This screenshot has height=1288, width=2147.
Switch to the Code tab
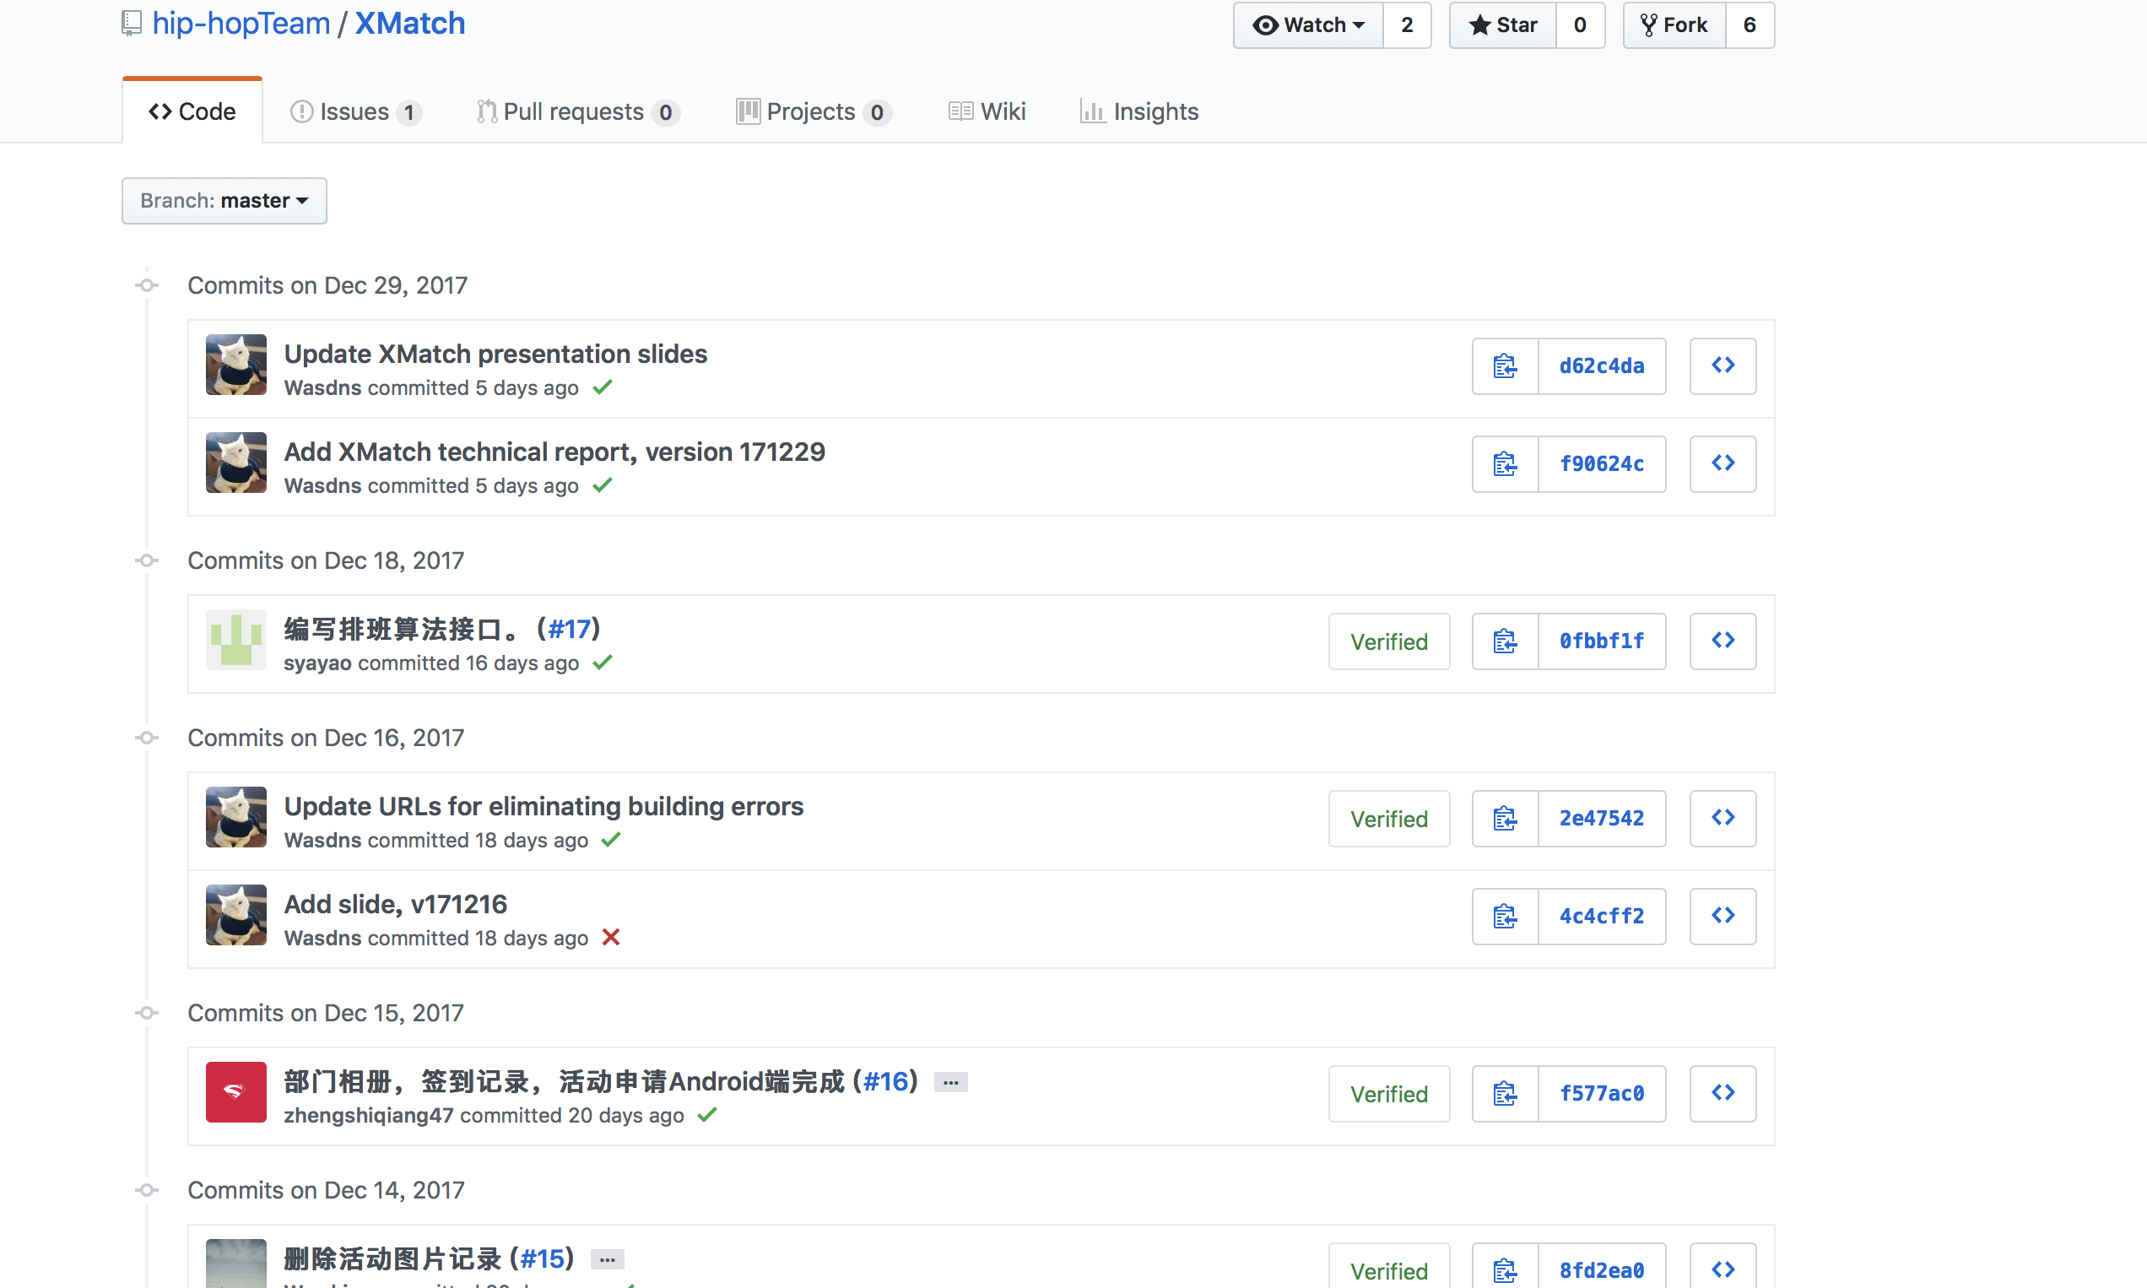pyautogui.click(x=192, y=111)
